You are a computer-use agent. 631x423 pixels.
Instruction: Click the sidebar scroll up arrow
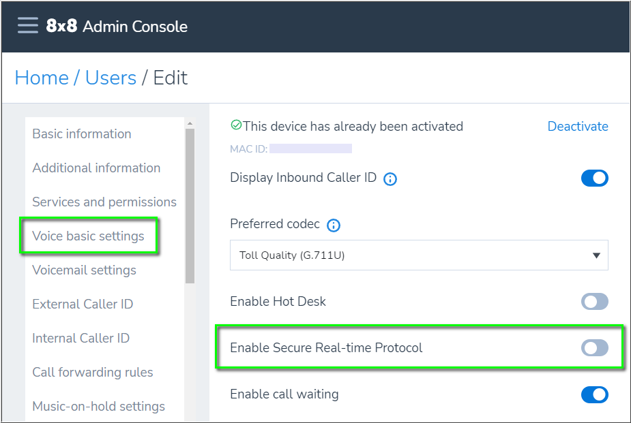[190, 123]
